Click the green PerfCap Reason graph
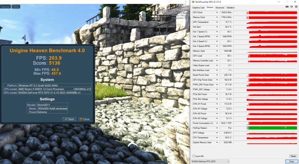Screen dimensions: 299x164 (265, 128)
